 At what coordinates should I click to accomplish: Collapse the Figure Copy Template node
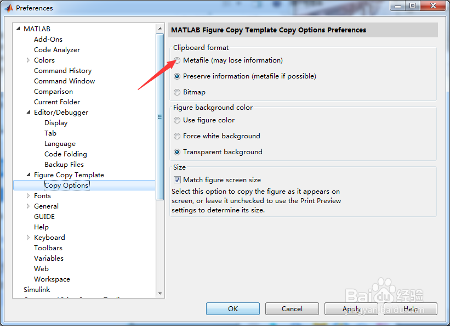[x=29, y=175]
